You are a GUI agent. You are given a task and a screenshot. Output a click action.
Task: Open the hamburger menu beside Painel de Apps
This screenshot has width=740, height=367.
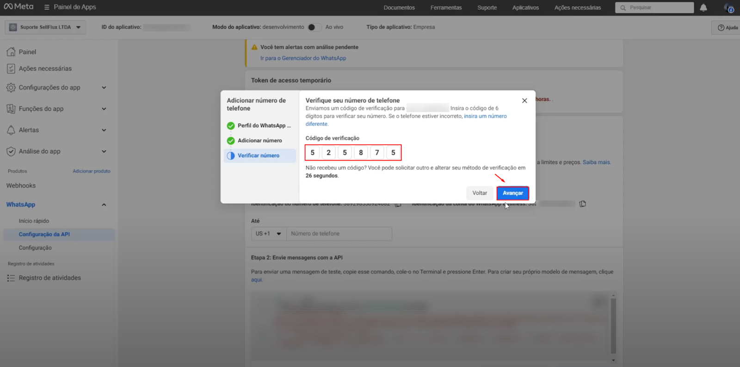[x=47, y=7]
